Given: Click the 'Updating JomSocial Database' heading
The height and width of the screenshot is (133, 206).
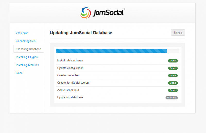Looking at the screenshot, I should (x=81, y=33).
